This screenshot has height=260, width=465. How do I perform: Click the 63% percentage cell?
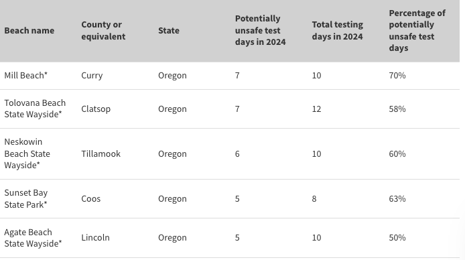(397, 198)
